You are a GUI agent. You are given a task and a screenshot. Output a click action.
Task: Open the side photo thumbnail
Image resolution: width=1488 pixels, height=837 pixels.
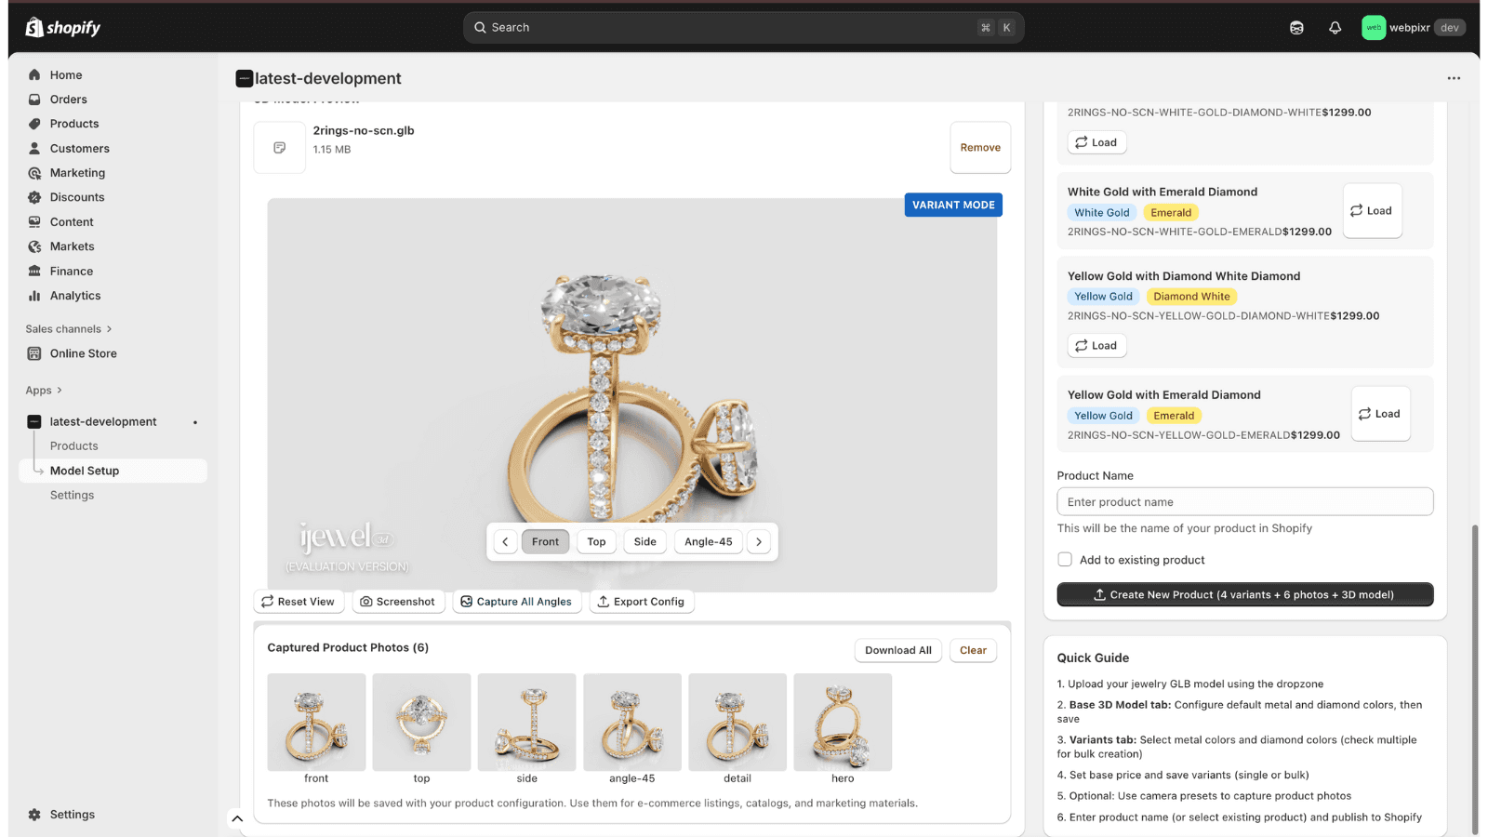tap(526, 723)
